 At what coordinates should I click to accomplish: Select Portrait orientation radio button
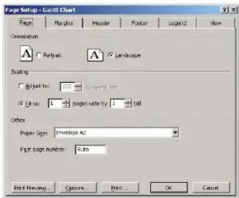click(x=39, y=55)
